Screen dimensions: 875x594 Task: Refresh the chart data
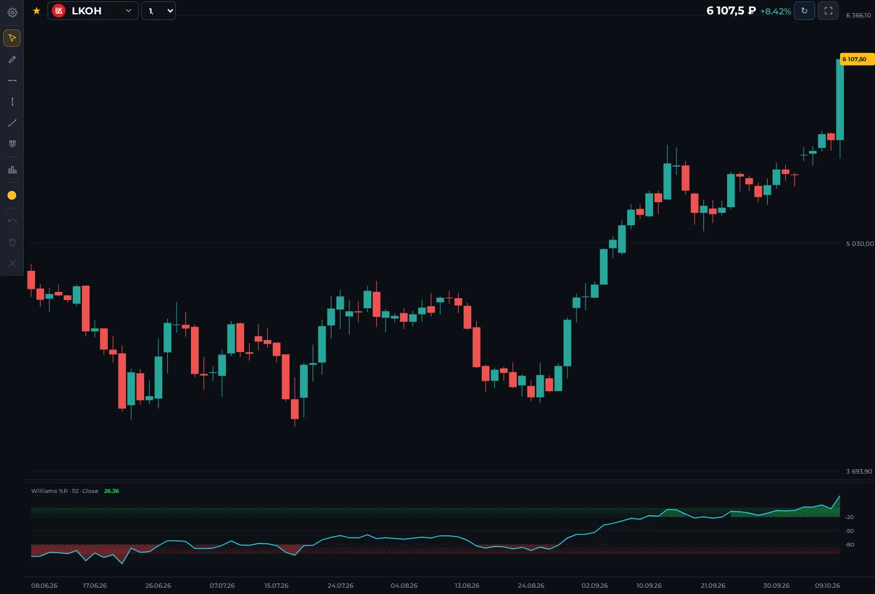pyautogui.click(x=804, y=11)
